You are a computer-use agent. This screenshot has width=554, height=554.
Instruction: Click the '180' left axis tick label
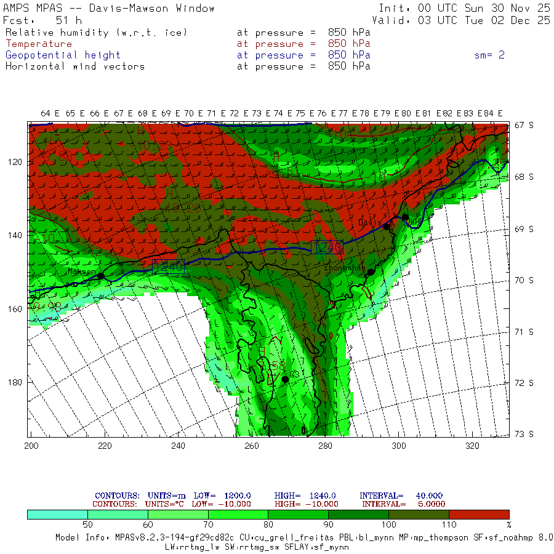[15, 382]
